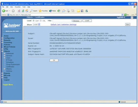Click the Refresh page icon
The image size is (138, 107).
23,11
